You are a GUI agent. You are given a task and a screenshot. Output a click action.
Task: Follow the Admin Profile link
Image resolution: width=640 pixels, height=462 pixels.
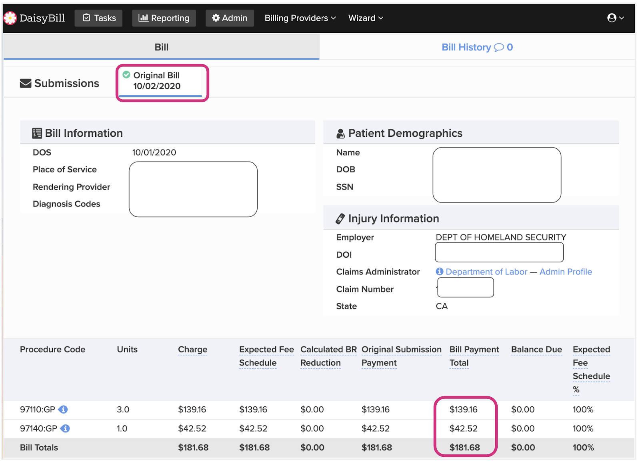pos(566,272)
